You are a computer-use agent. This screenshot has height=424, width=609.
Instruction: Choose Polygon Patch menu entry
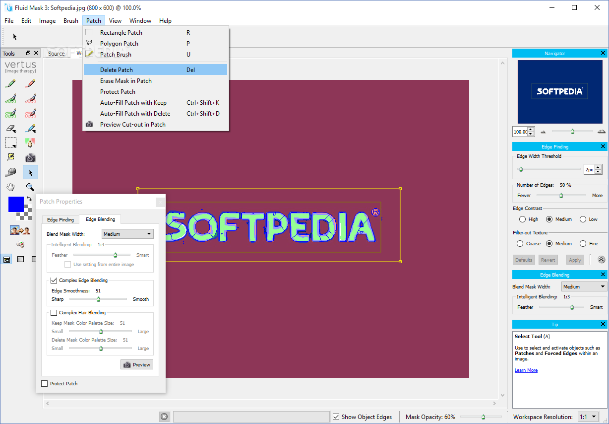(x=155, y=44)
